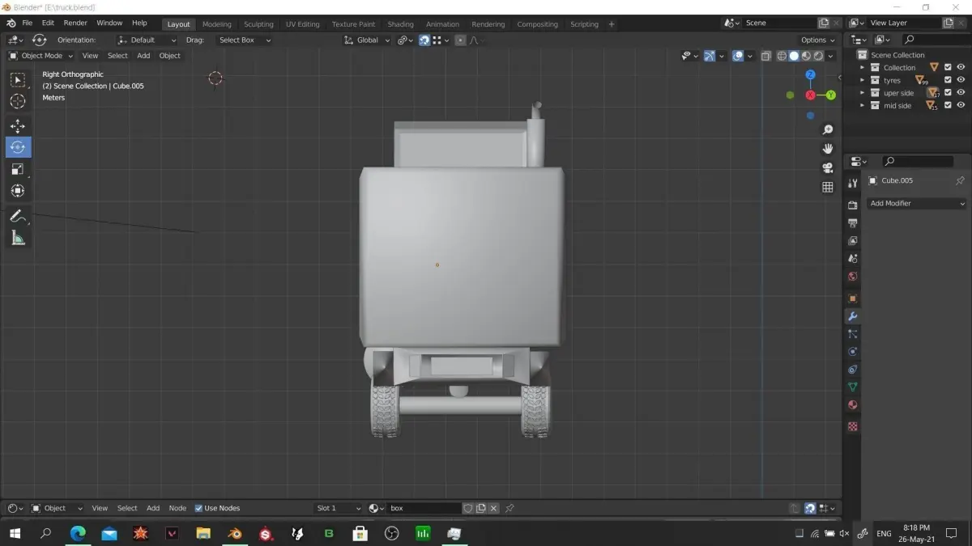
Task: Click the box material name field
Action: pos(423,508)
